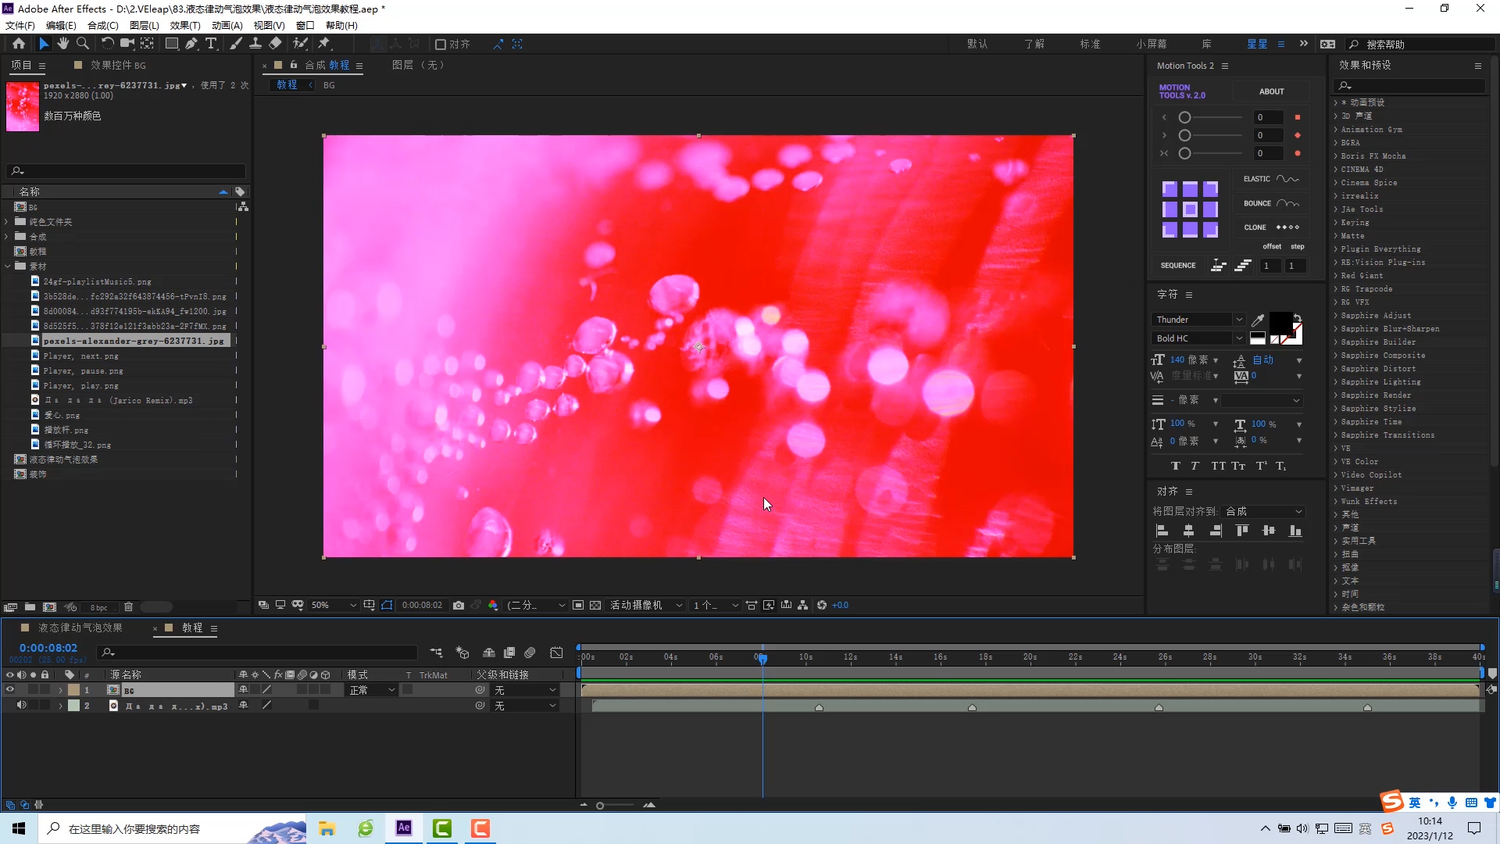Toggle the alignment snapping checkbox in the toolbar
The height and width of the screenshot is (844, 1500).
tap(441, 45)
